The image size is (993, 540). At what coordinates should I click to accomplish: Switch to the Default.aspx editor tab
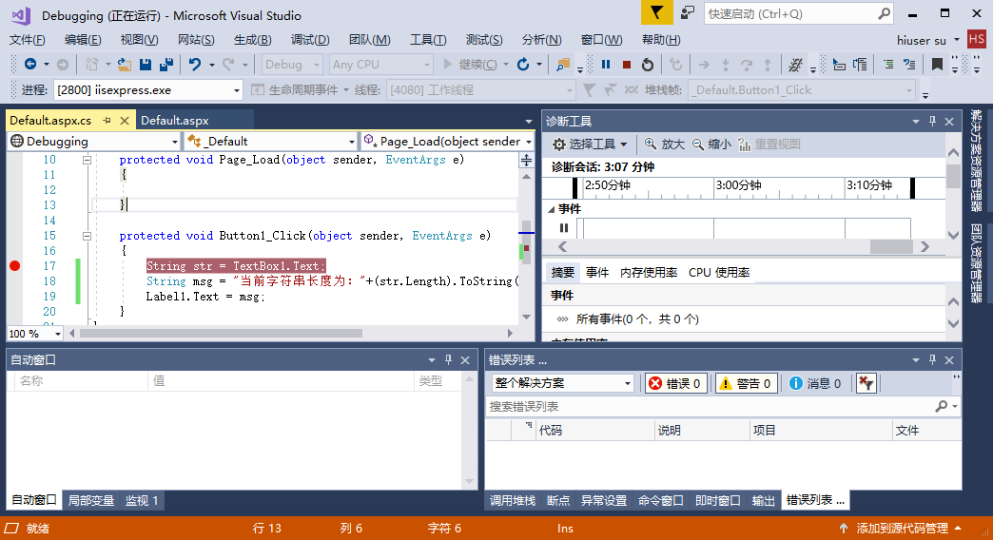175,121
